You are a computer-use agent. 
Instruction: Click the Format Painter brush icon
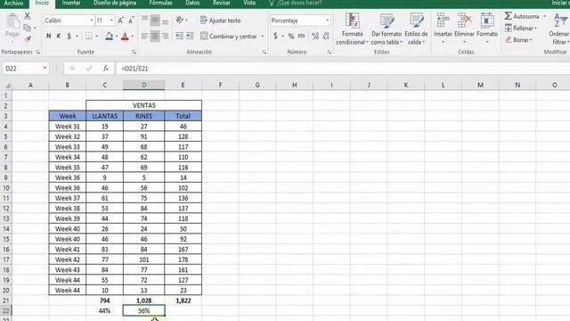click(x=28, y=39)
